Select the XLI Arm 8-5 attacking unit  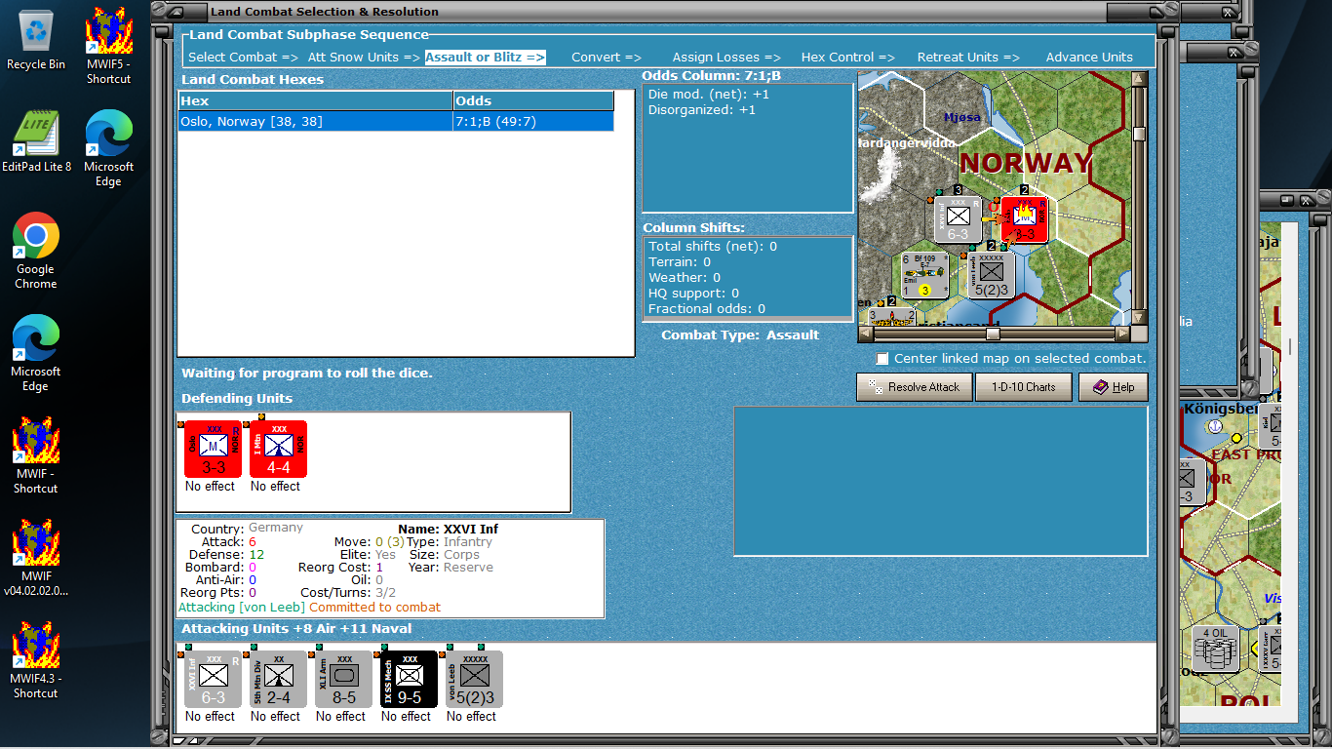[x=344, y=680]
